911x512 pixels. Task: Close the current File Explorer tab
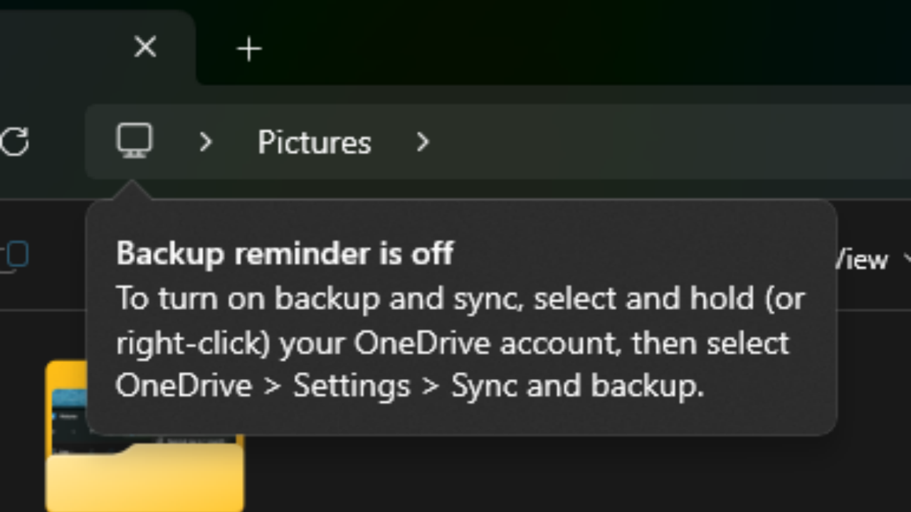(145, 48)
